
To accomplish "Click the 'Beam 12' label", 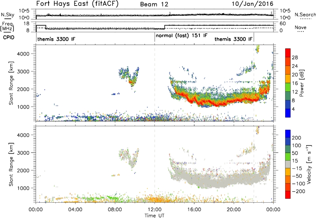I will [154, 4].
